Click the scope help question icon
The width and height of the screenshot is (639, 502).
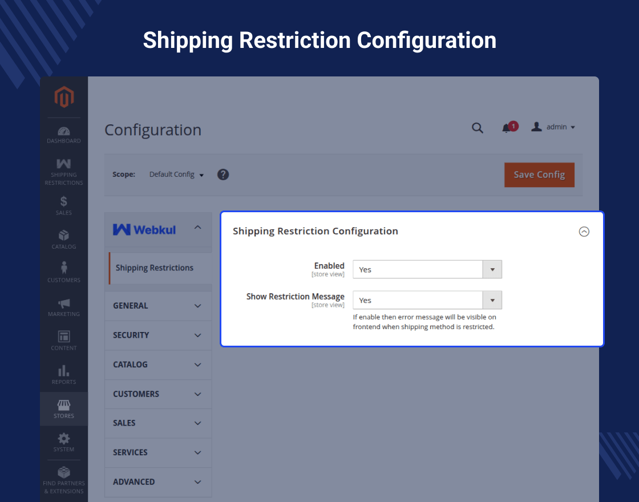223,175
